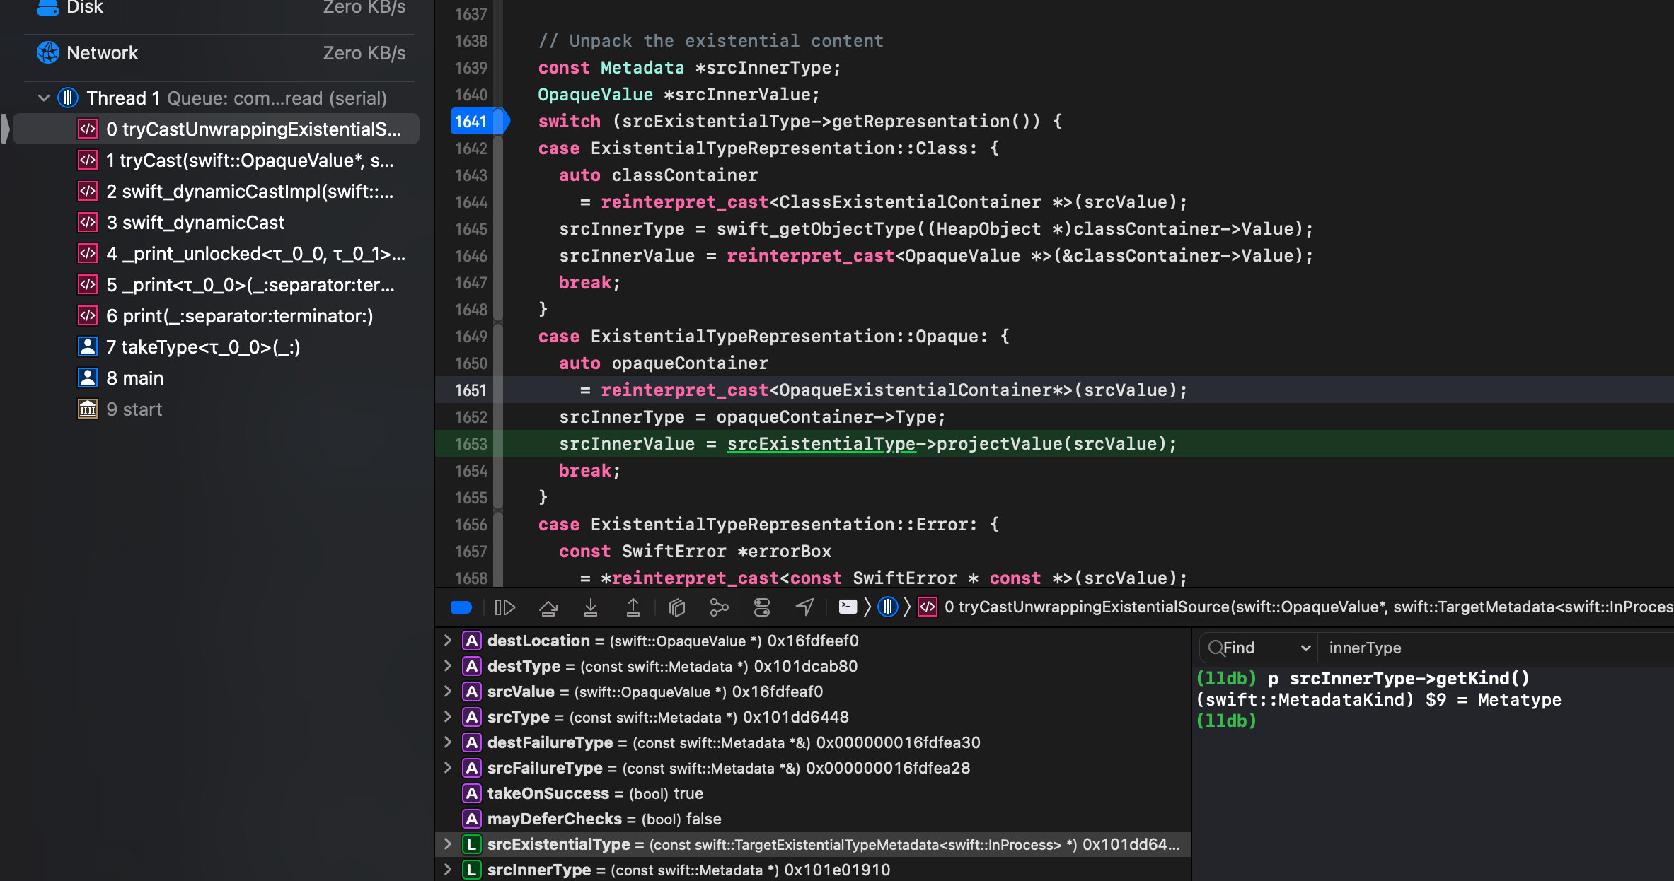Viewport: 1674px width, 881px height.
Task: Select the mayDeferChecks variable row
Action: (x=814, y=819)
